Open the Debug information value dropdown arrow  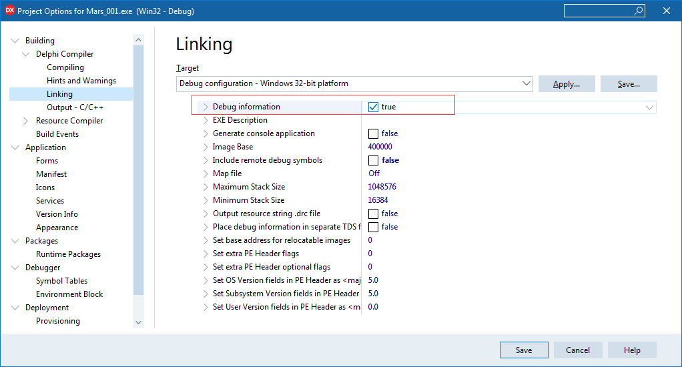[x=649, y=107]
